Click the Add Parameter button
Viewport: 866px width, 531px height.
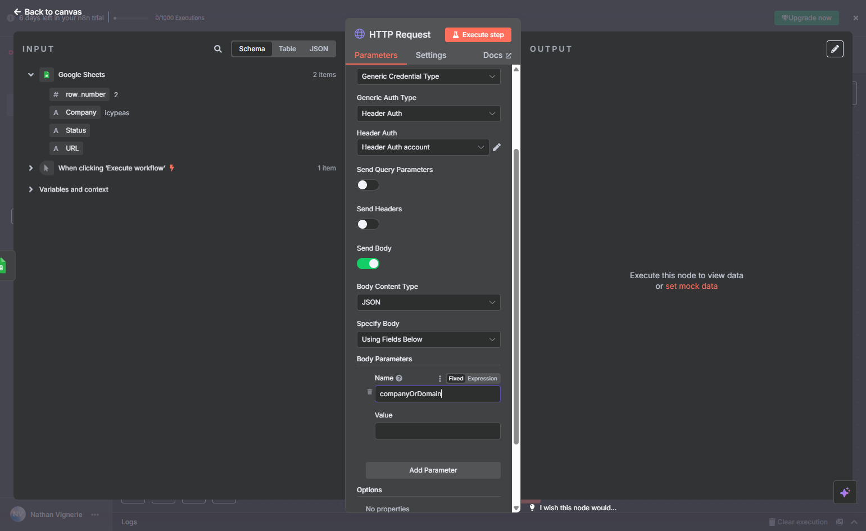coord(433,470)
